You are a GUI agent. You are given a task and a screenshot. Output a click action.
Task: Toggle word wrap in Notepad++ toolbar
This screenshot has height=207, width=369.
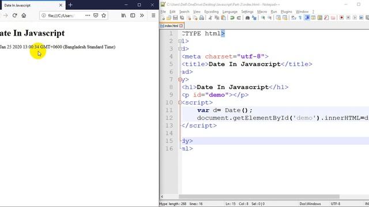(x=293, y=18)
